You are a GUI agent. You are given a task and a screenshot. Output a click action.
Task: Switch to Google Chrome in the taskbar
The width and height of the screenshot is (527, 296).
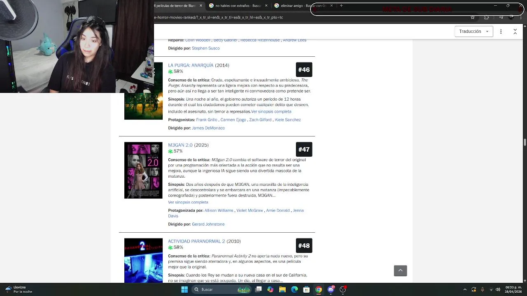(x=319, y=289)
